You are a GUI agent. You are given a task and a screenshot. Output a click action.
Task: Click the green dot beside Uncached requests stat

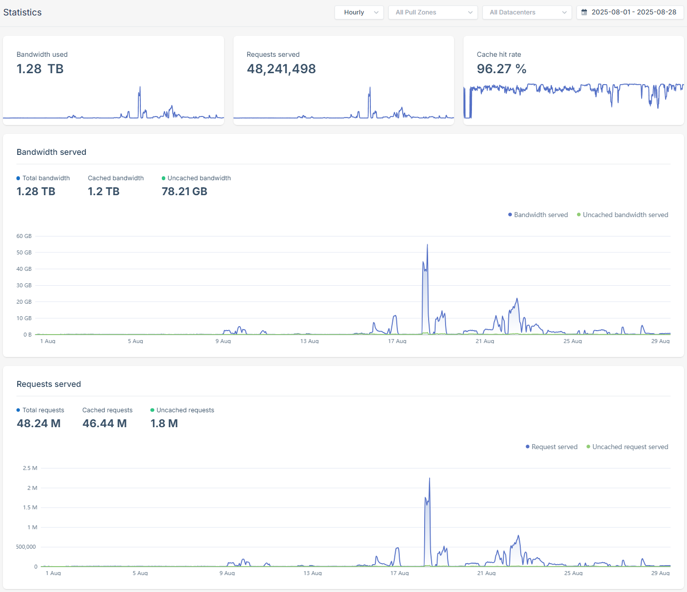pyautogui.click(x=152, y=410)
